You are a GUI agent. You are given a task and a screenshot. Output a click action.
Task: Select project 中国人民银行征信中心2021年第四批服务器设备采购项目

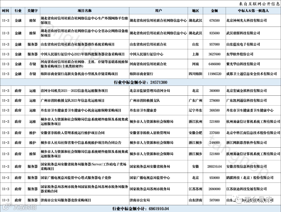[82, 54]
